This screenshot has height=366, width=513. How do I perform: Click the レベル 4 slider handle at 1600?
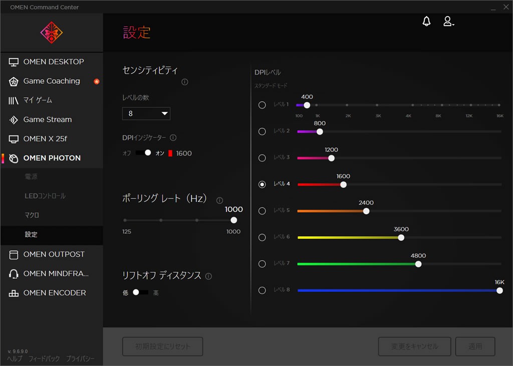coord(343,185)
